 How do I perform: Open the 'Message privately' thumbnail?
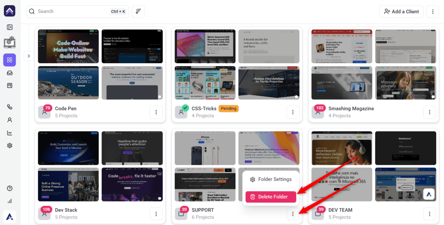coord(405,83)
